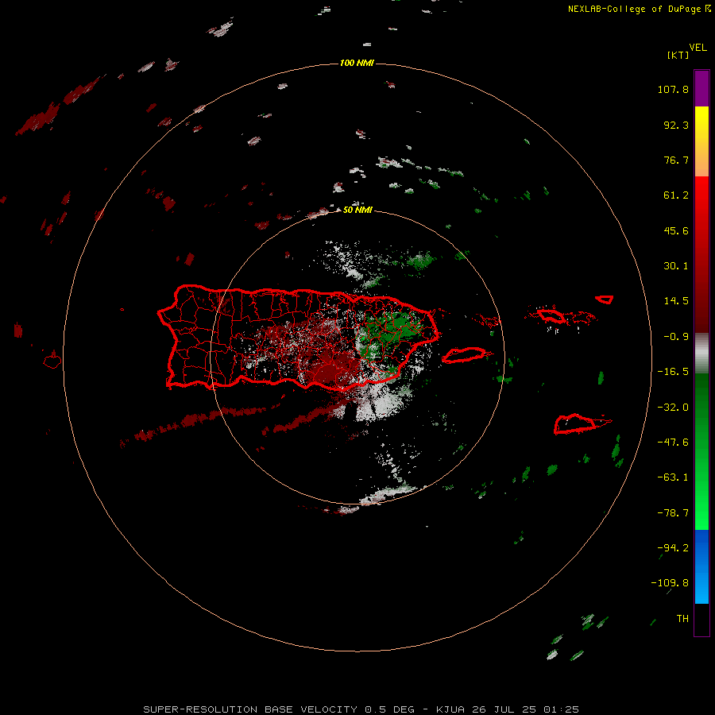Click the -94.2 velocity scale value
Image resolution: width=715 pixels, height=715 pixels.
click(x=673, y=548)
